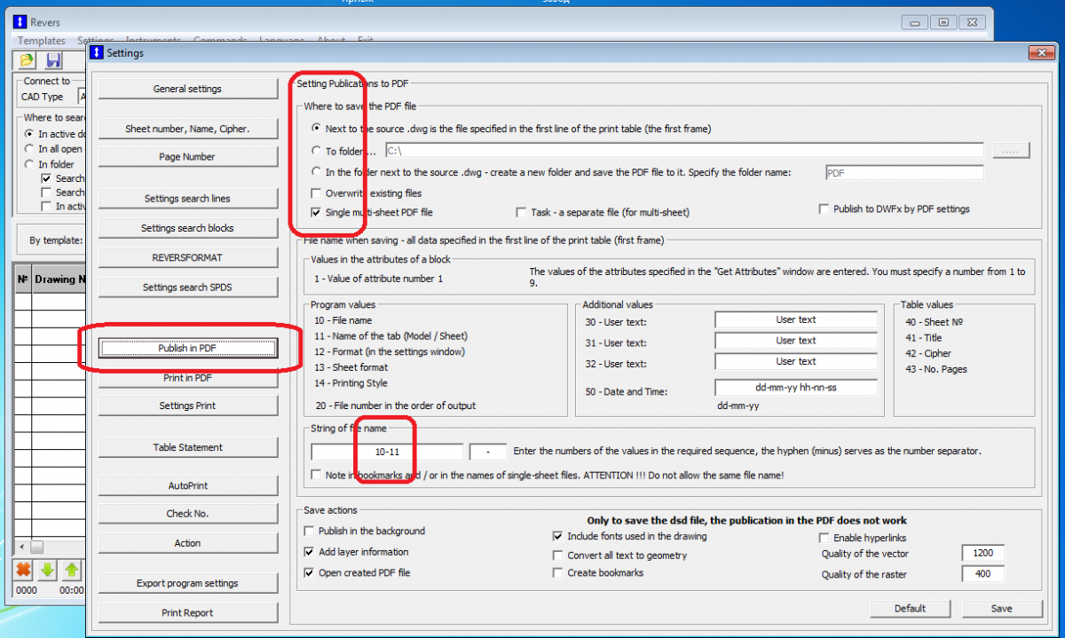1065x638 pixels.
Task: Click the folder browse '.....' button
Action: pos(1010,151)
